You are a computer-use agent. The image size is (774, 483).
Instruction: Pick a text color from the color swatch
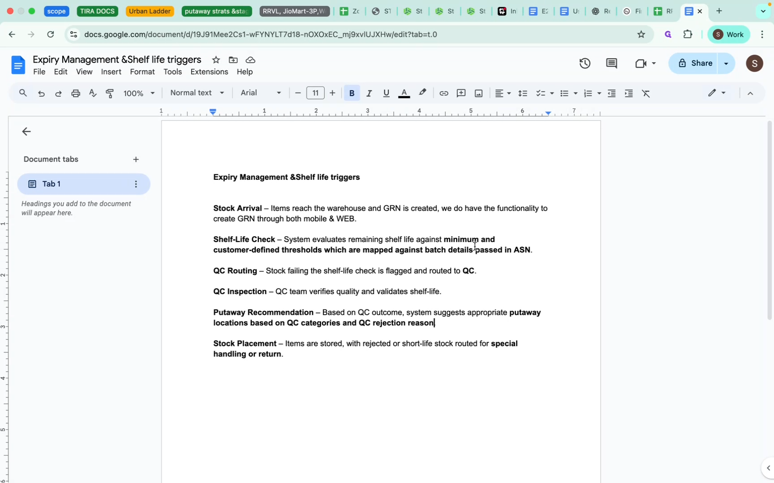coord(404,93)
